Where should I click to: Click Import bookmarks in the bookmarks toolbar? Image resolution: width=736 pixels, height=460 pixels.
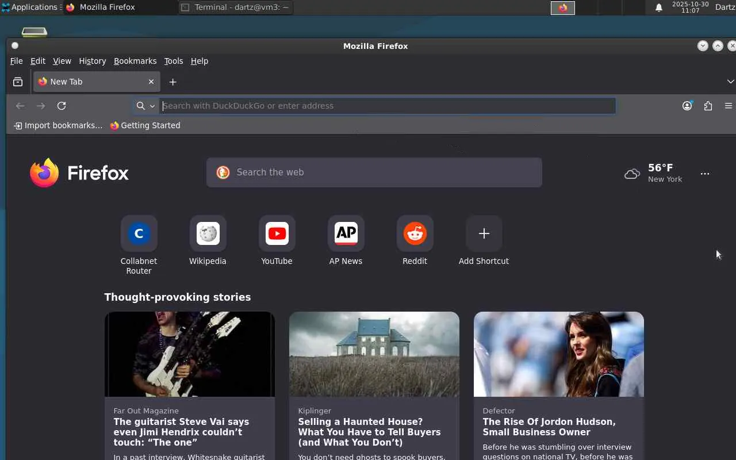pos(58,125)
